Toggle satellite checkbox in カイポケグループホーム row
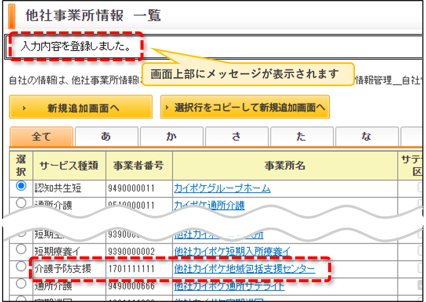 pyautogui.click(x=420, y=187)
